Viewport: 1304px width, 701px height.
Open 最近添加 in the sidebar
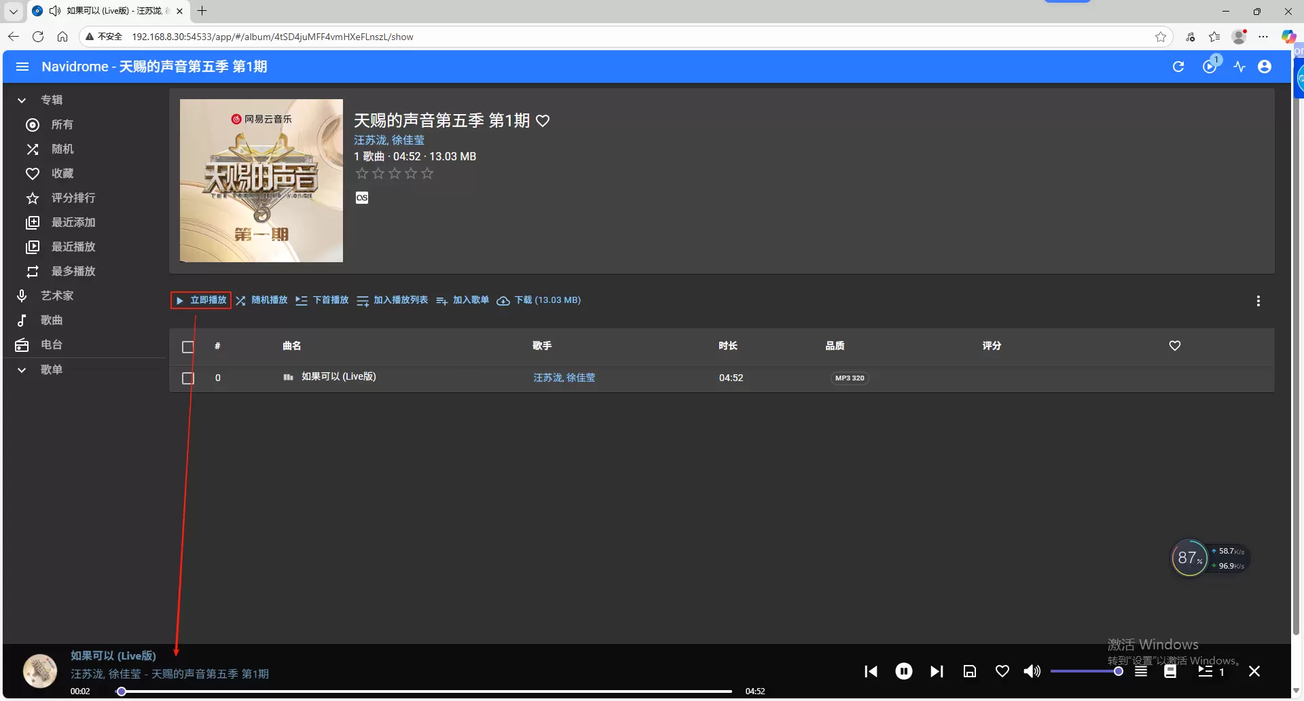click(73, 223)
